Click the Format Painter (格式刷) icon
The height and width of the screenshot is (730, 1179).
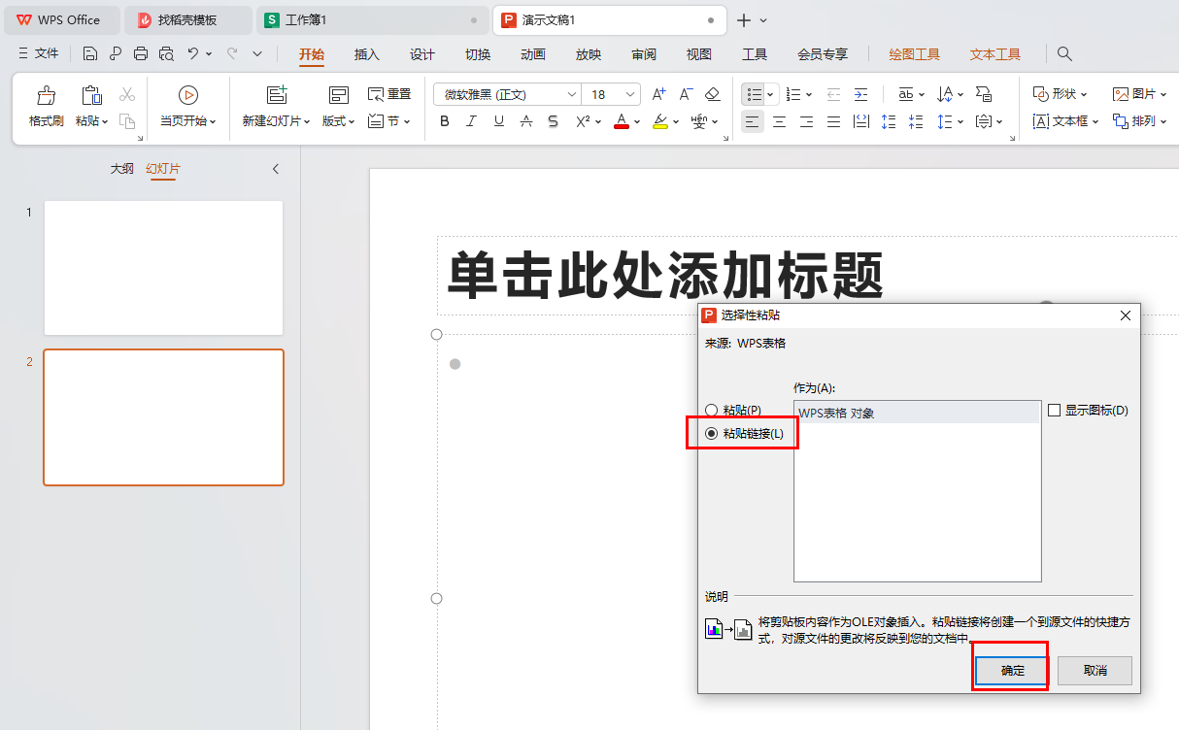pyautogui.click(x=45, y=95)
